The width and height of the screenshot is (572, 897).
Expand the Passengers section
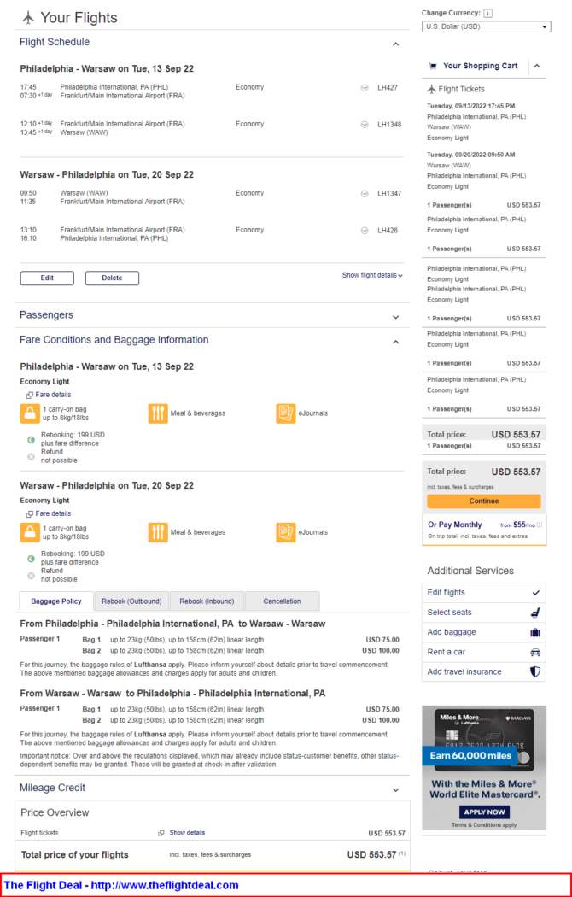[395, 317]
